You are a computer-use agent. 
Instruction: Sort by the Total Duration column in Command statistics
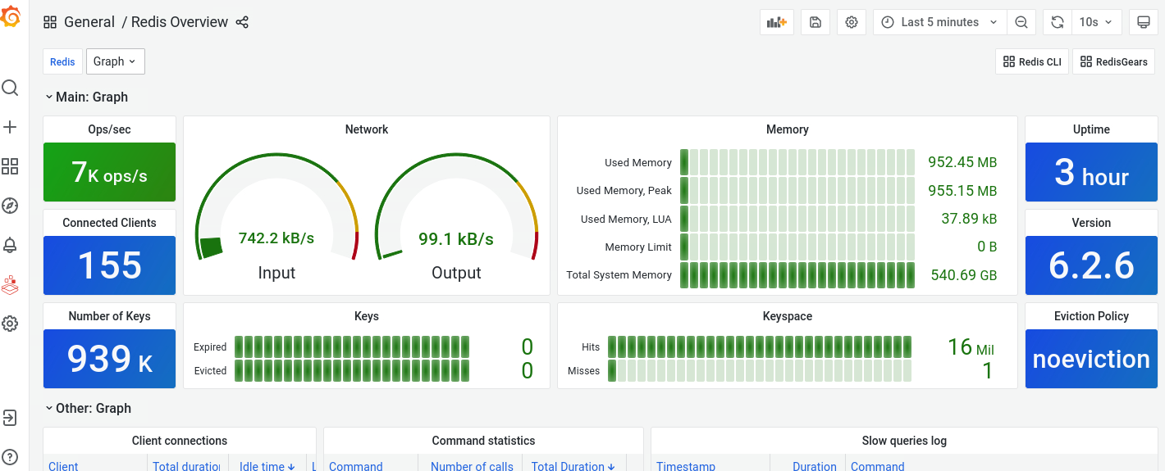click(573, 466)
